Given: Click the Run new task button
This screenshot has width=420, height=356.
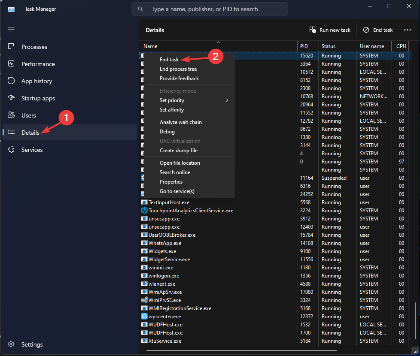Looking at the screenshot, I should (330, 30).
